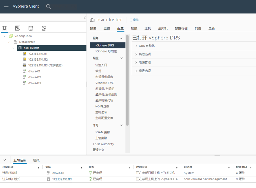Screen dimensions: 256x188
Task: Open the 网络 tab
Action: point(198,28)
